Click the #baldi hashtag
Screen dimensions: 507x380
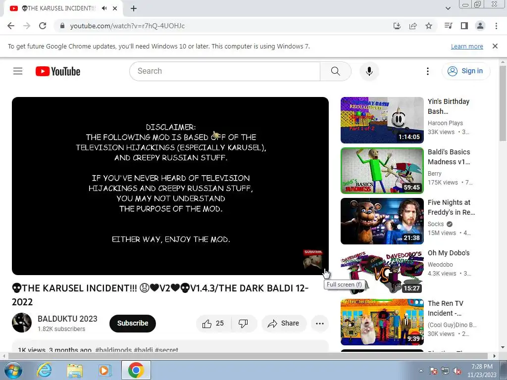pyautogui.click(x=143, y=350)
